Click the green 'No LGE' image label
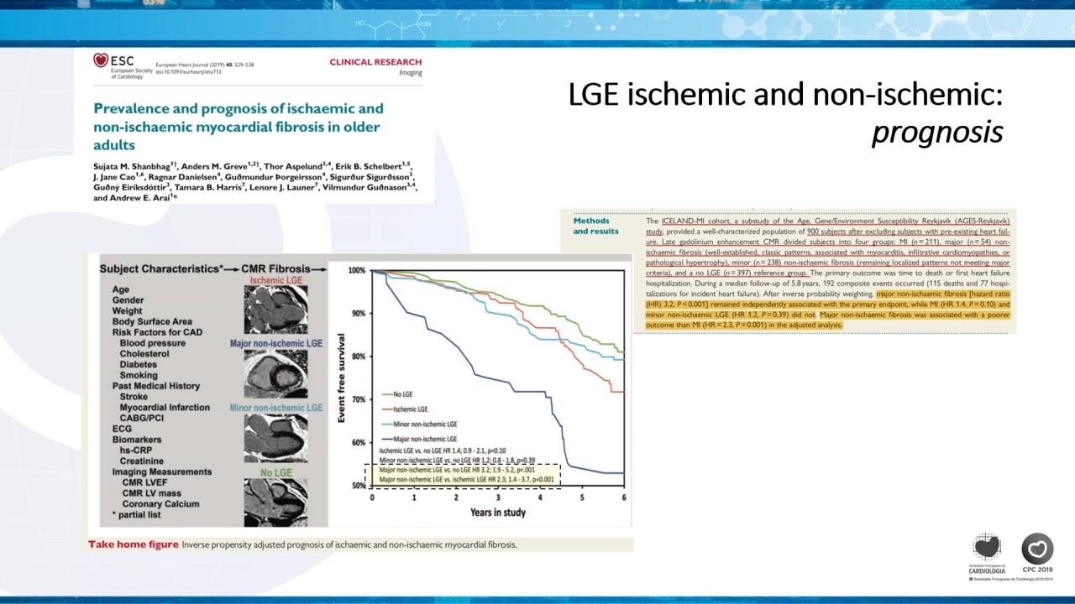Viewport: 1075px width, 604px height. [276, 473]
